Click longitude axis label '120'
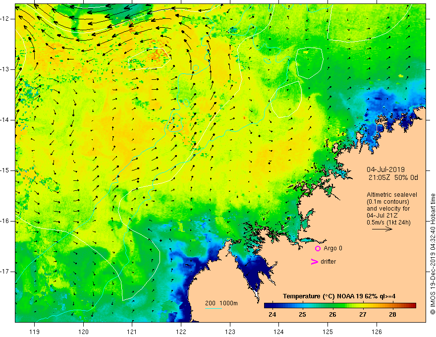 point(83,332)
